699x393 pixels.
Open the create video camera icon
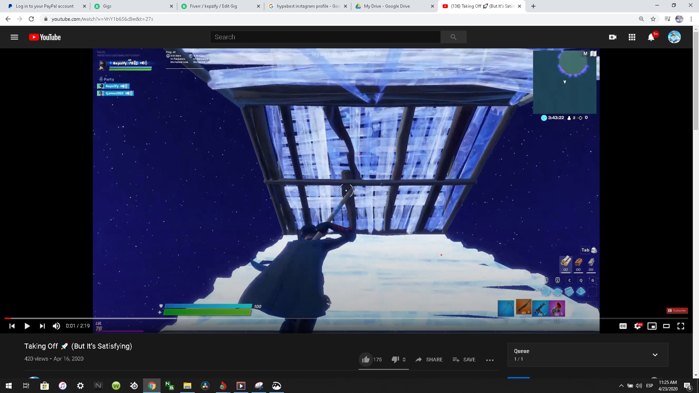pyautogui.click(x=613, y=37)
